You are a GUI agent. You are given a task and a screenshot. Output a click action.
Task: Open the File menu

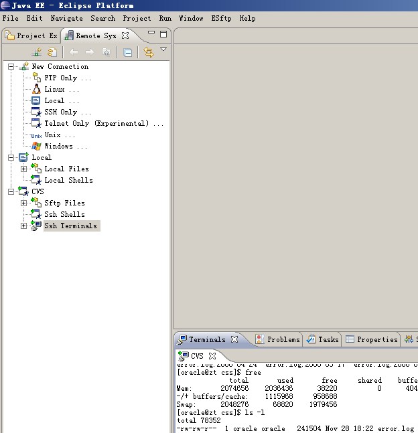pyautogui.click(x=11, y=18)
